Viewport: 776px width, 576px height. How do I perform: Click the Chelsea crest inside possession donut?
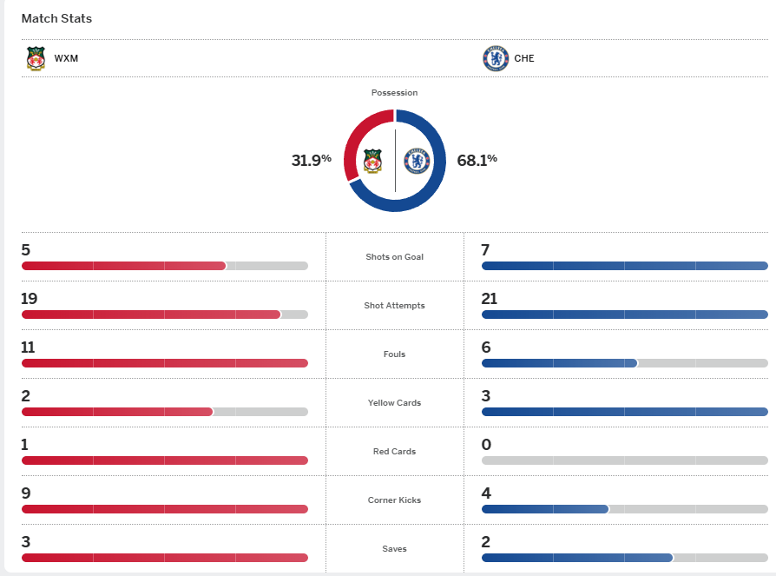418,161
